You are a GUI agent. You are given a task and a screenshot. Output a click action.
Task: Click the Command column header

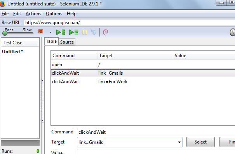click(74, 56)
